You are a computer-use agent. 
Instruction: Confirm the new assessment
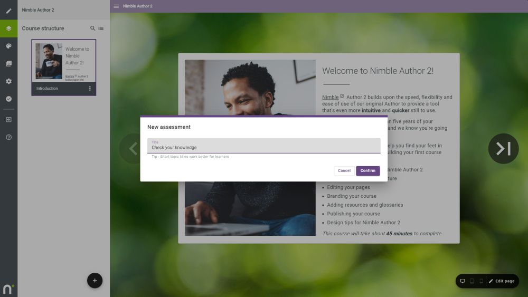pos(367,171)
